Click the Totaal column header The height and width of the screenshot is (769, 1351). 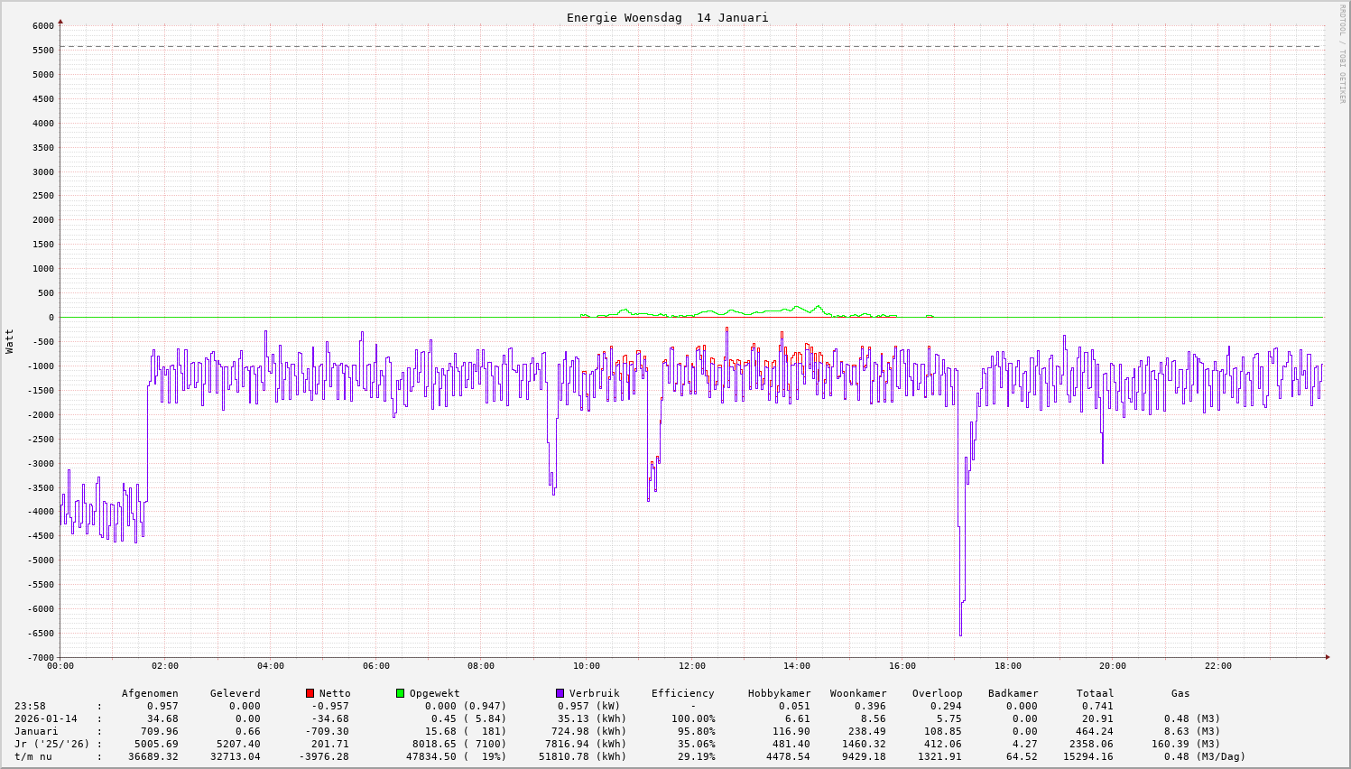(1095, 693)
